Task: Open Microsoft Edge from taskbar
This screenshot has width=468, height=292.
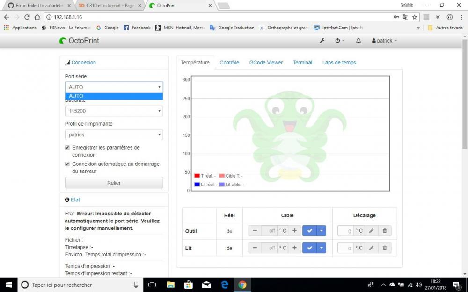Action: pyautogui.click(x=225, y=285)
